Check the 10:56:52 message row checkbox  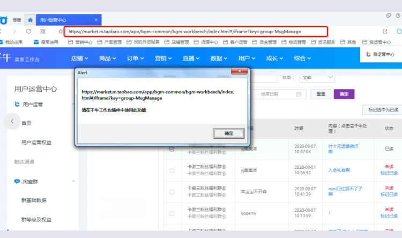[172, 170]
